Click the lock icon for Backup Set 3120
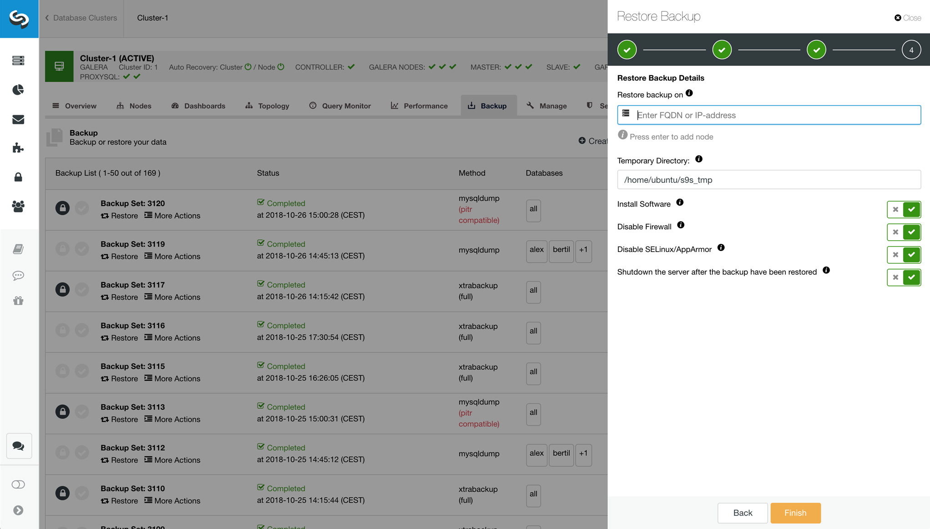Image resolution: width=930 pixels, height=529 pixels. [62, 208]
